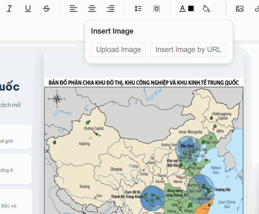Click the Upload Image button
Screen dimensions: 259x214
point(118,50)
